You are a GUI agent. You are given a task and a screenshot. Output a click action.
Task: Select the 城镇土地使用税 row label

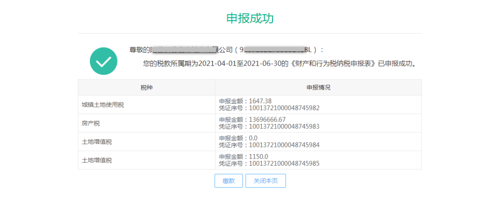(x=103, y=105)
